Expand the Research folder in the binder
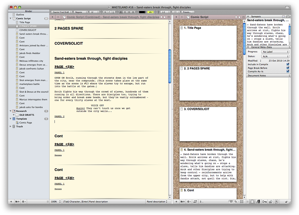Image resolution: width=299 pixels, height=215 pixels. (11, 111)
